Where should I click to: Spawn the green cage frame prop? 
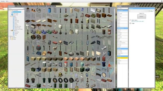(x=49, y=32)
